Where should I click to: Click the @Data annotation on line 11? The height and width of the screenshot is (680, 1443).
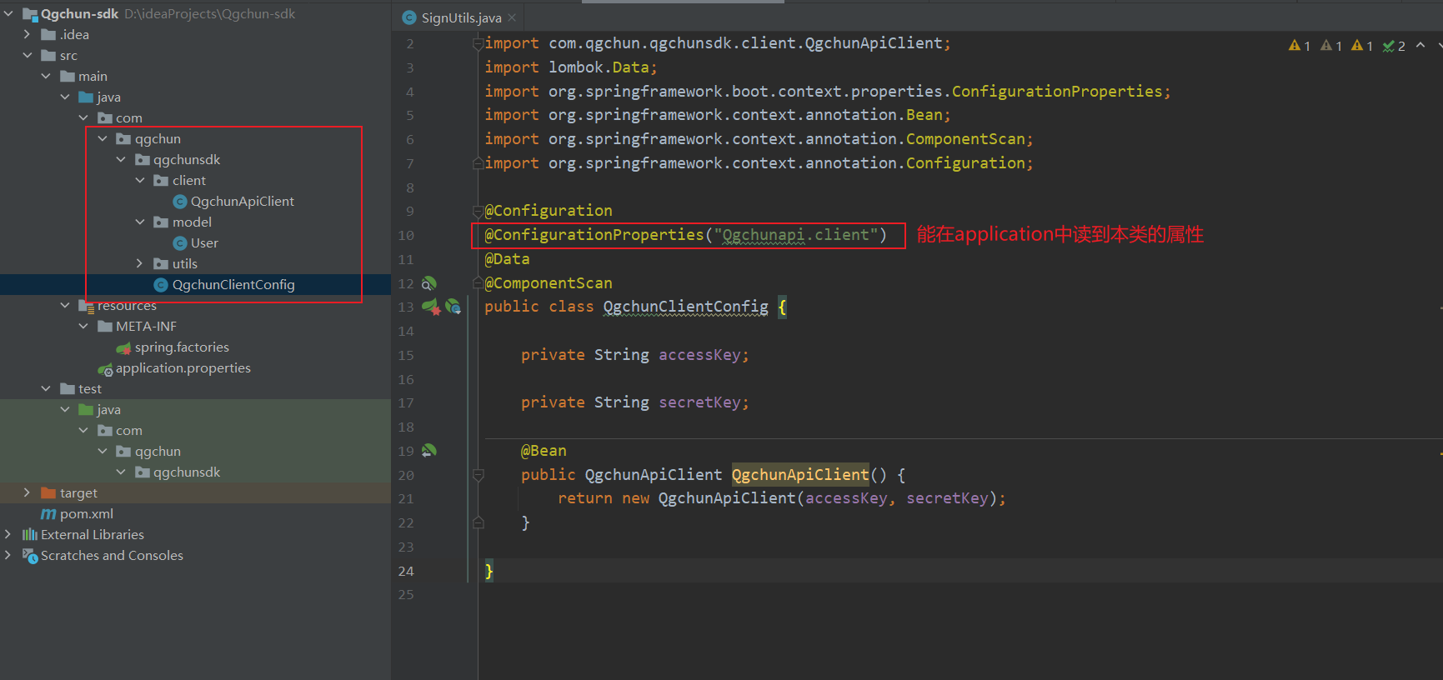[x=507, y=259]
